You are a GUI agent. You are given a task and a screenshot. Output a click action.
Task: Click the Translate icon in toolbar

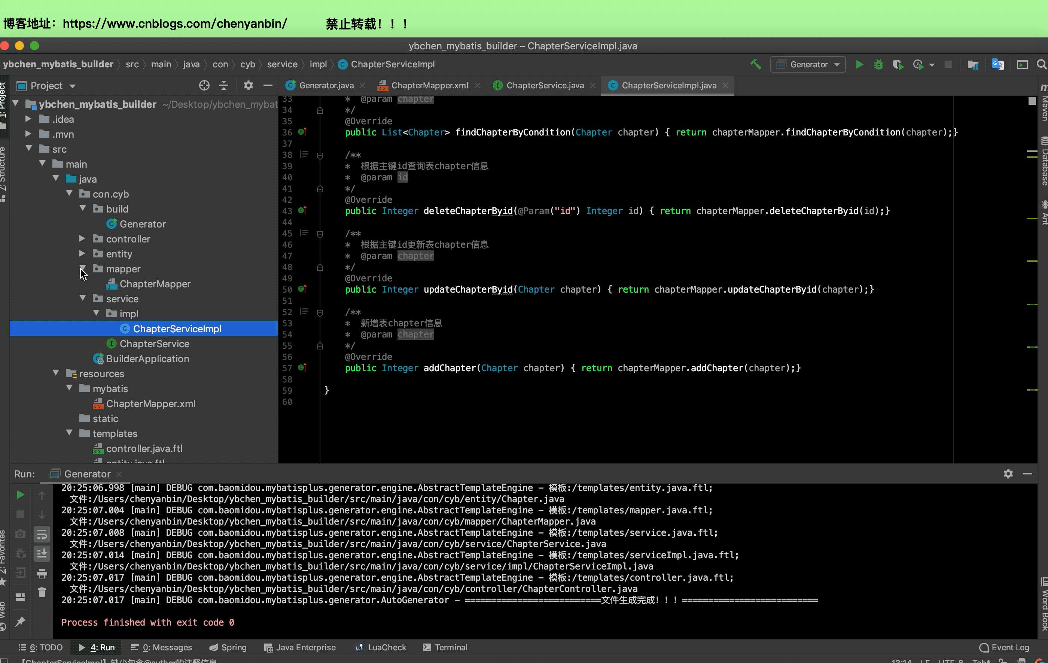click(997, 64)
